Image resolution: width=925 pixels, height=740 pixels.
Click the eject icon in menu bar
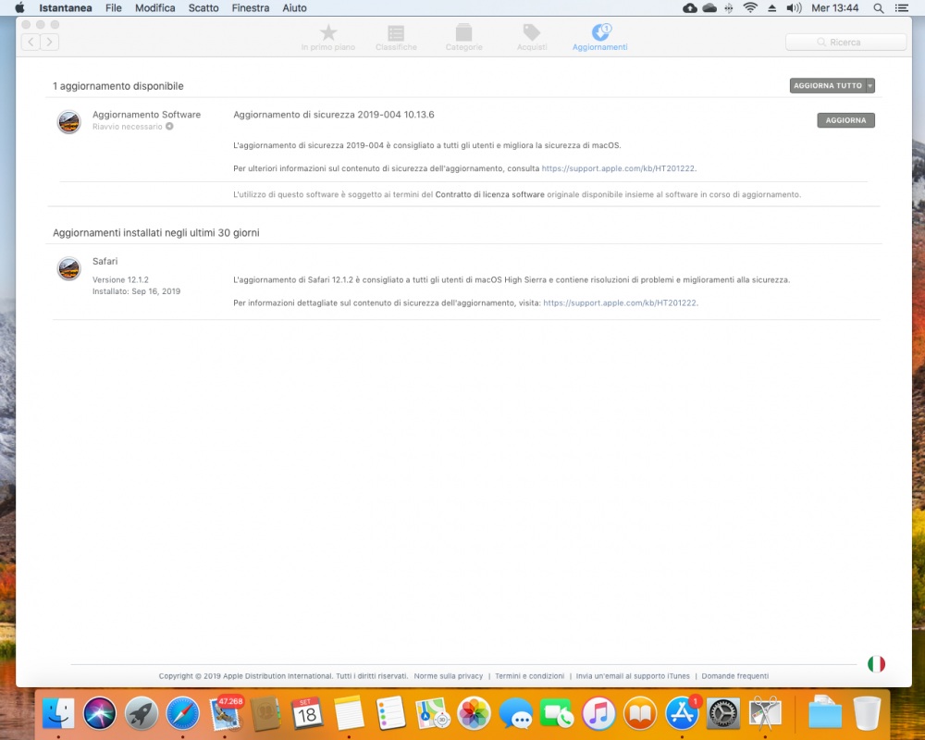tap(771, 8)
